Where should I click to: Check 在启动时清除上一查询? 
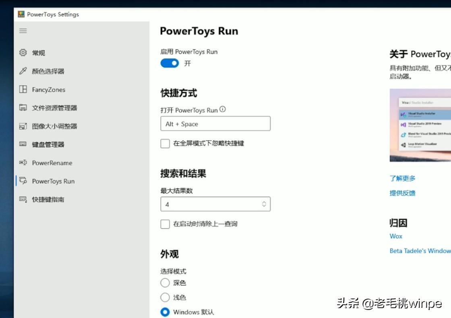pos(165,224)
